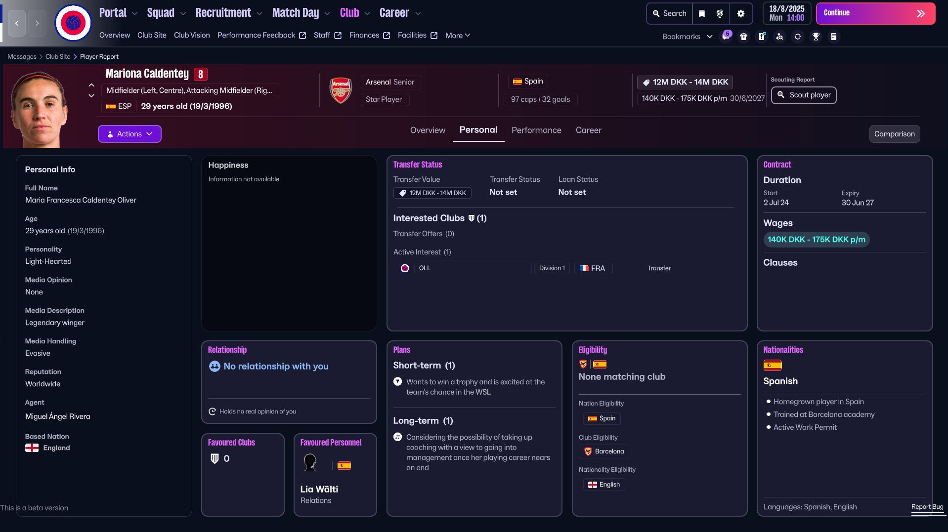This screenshot has width=948, height=532.
Task: Open the player search scouting bookmark icon
Action: click(x=779, y=37)
